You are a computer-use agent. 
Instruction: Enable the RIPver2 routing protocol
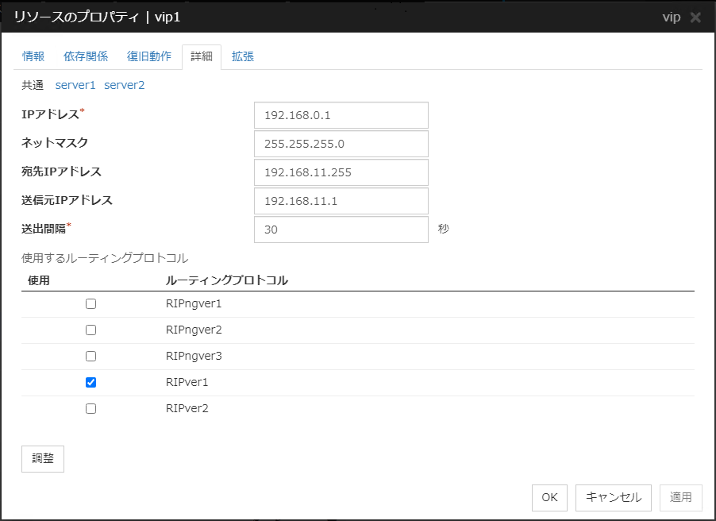[90, 408]
